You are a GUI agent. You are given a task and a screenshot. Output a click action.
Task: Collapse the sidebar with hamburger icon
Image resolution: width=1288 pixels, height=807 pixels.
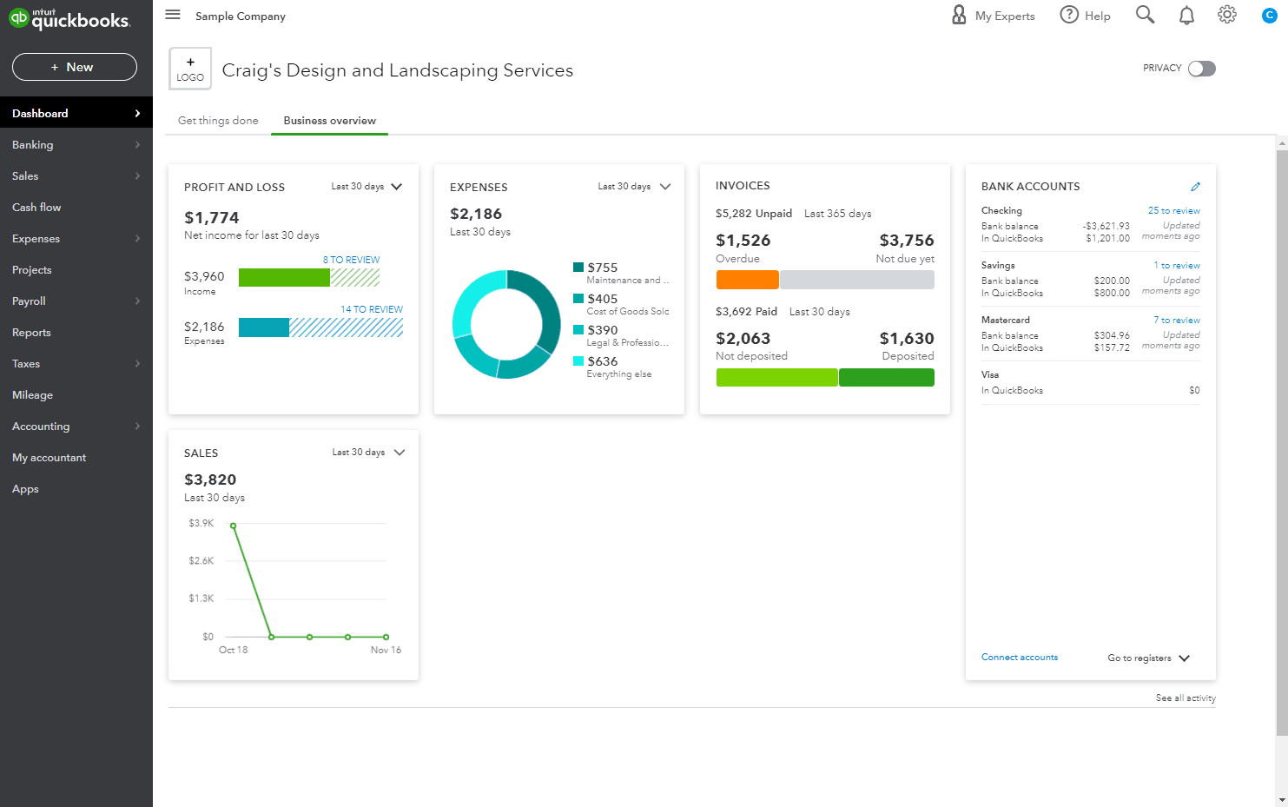[x=173, y=15]
